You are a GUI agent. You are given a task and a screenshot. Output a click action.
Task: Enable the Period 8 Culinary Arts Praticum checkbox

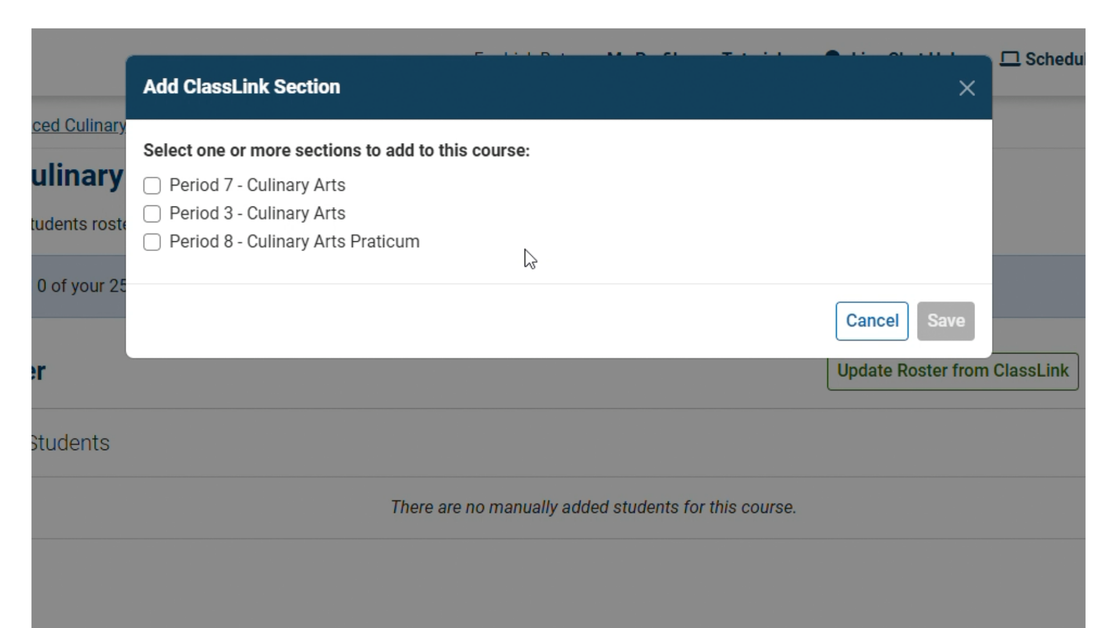tap(152, 242)
